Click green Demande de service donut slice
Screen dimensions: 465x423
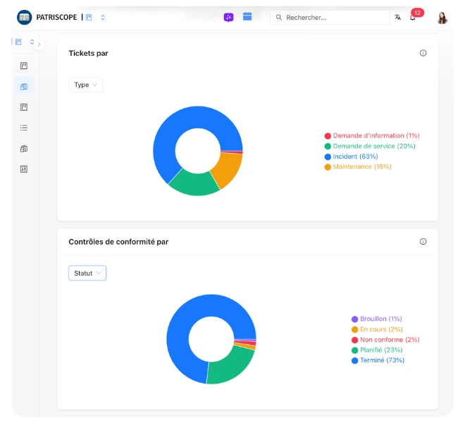(x=194, y=183)
